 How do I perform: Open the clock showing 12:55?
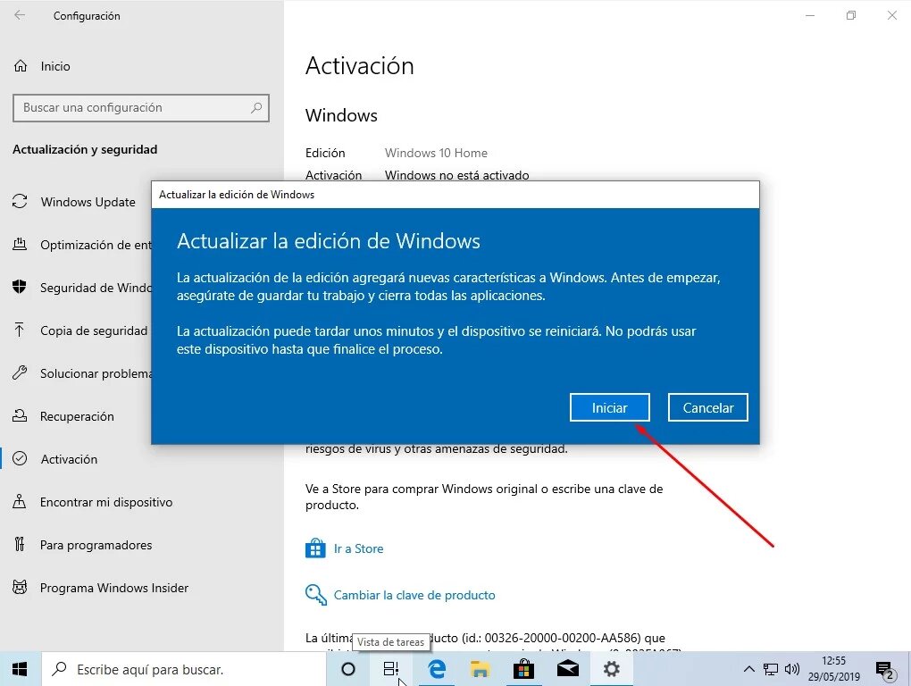(833, 669)
